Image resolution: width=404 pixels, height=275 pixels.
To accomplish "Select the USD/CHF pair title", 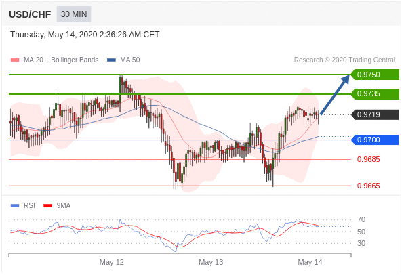I will coord(30,14).
